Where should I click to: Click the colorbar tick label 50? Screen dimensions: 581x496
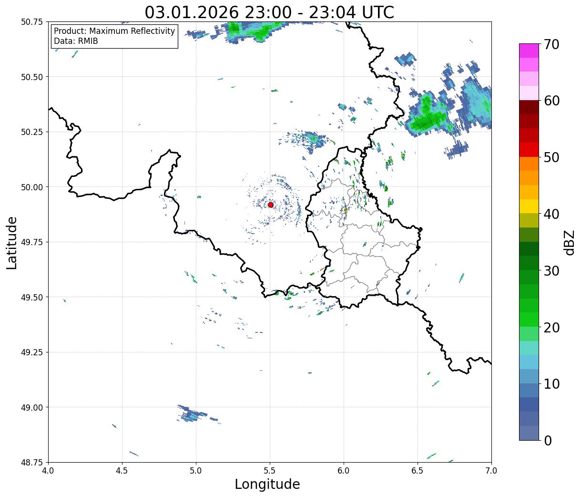(551, 157)
